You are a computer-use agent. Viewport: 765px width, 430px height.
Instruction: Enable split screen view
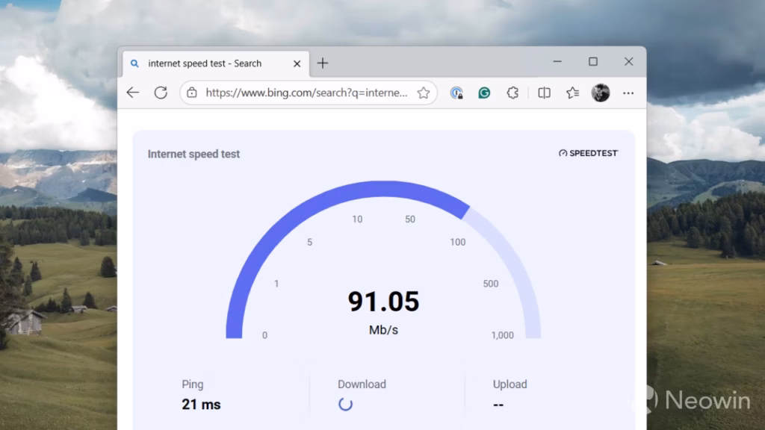coord(544,93)
